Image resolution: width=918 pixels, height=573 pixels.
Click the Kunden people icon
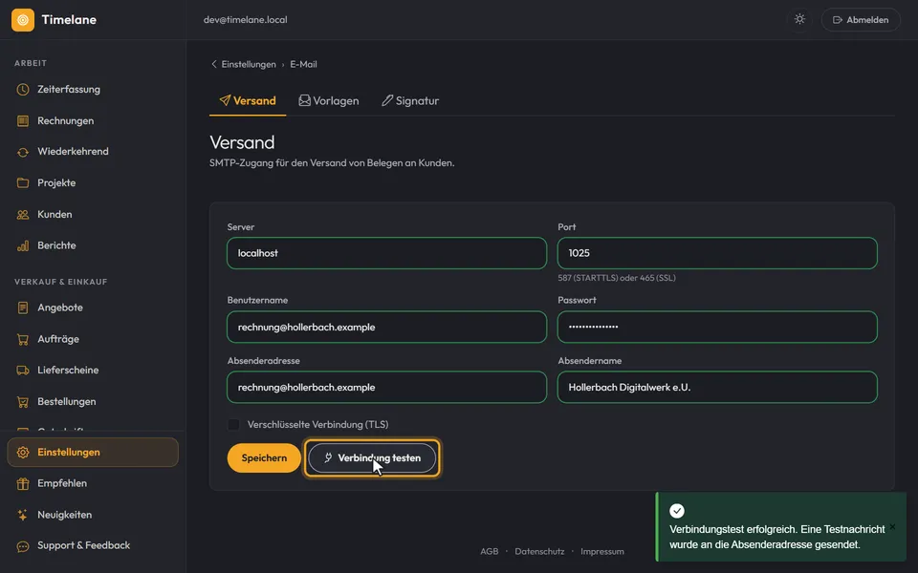tap(23, 215)
